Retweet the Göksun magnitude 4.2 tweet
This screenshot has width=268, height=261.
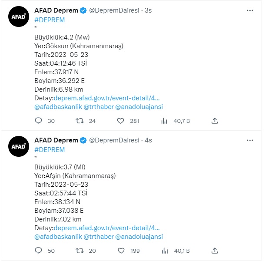click(80, 121)
